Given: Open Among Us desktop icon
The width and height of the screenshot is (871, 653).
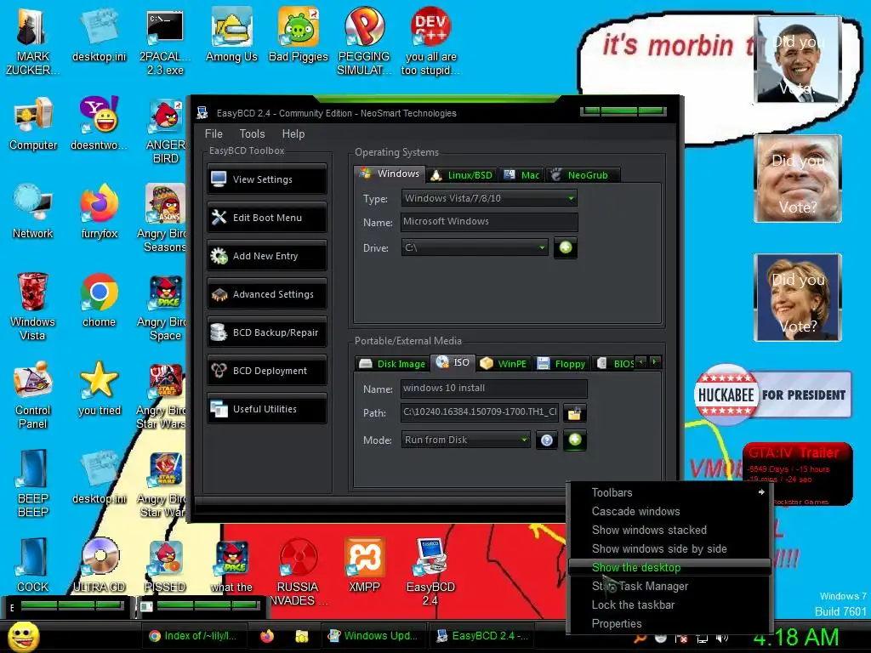Looking at the screenshot, I should [x=231, y=35].
